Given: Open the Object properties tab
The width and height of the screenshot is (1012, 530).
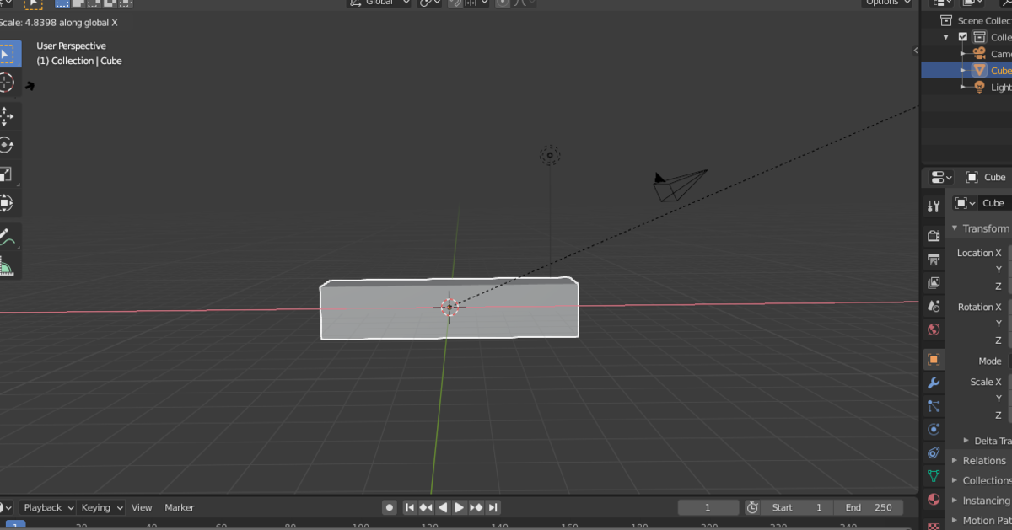Looking at the screenshot, I should pyautogui.click(x=933, y=359).
